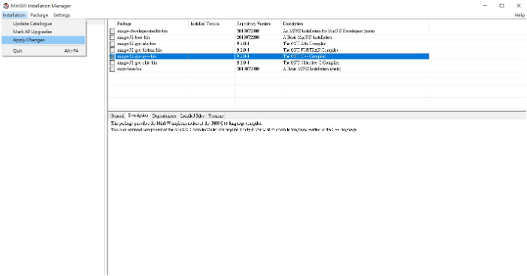527x276 pixels.
Task: Select the msys-base-bin package name
Action: pos(129,69)
